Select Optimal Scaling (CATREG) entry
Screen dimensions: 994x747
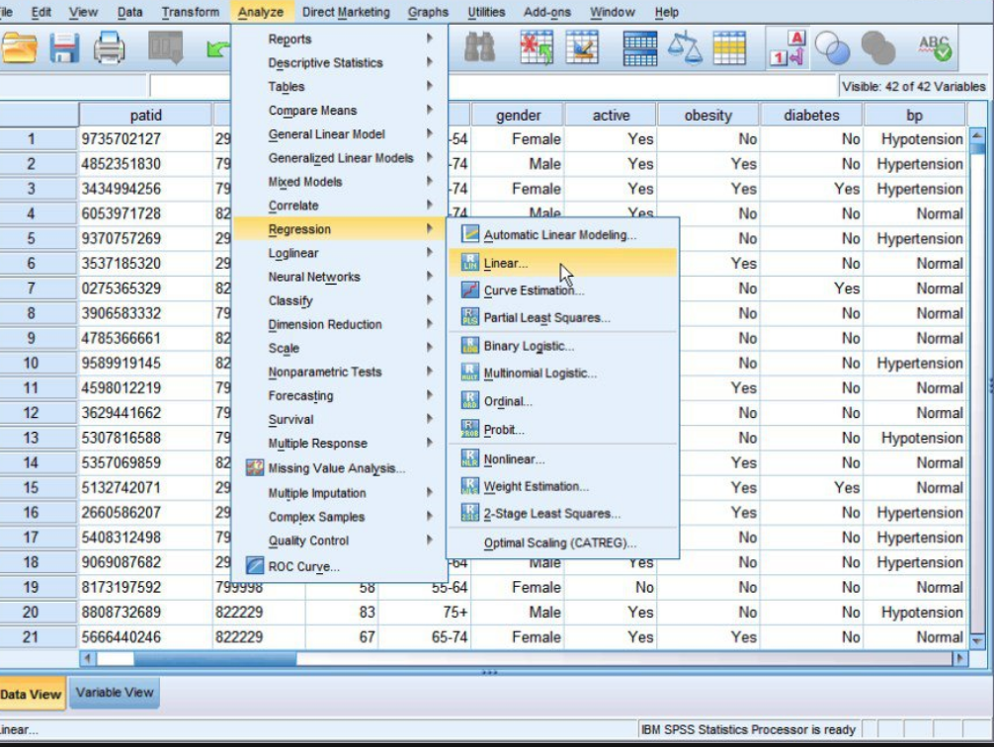563,542
